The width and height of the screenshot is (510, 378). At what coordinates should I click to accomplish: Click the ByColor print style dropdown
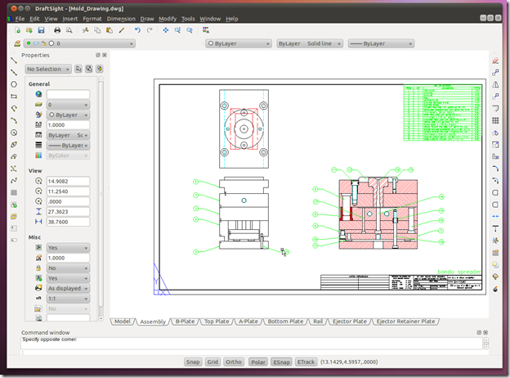(68, 155)
